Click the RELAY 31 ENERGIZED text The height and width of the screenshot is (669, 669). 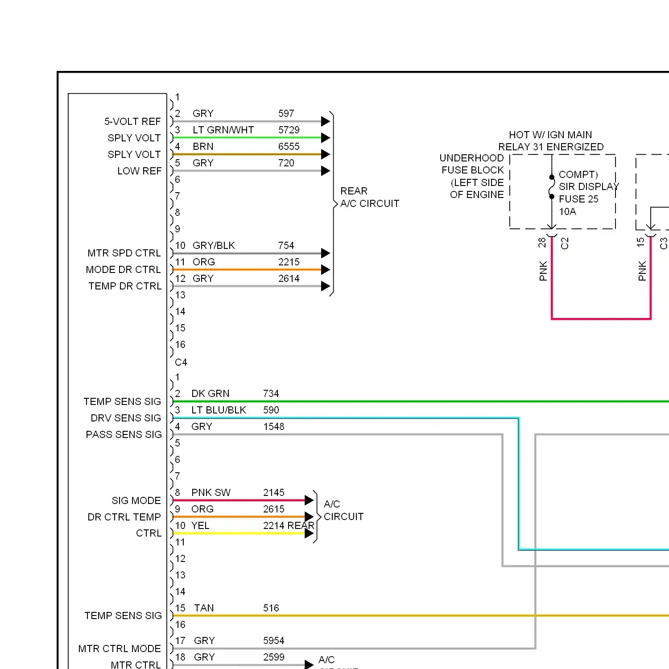pyautogui.click(x=551, y=147)
